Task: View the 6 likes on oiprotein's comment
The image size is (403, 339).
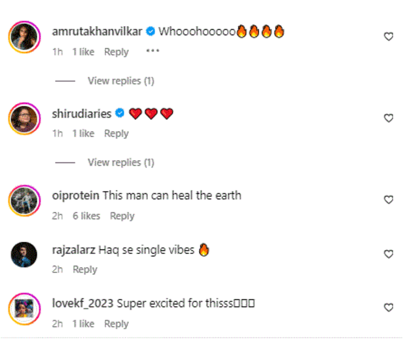Action: [x=86, y=216]
